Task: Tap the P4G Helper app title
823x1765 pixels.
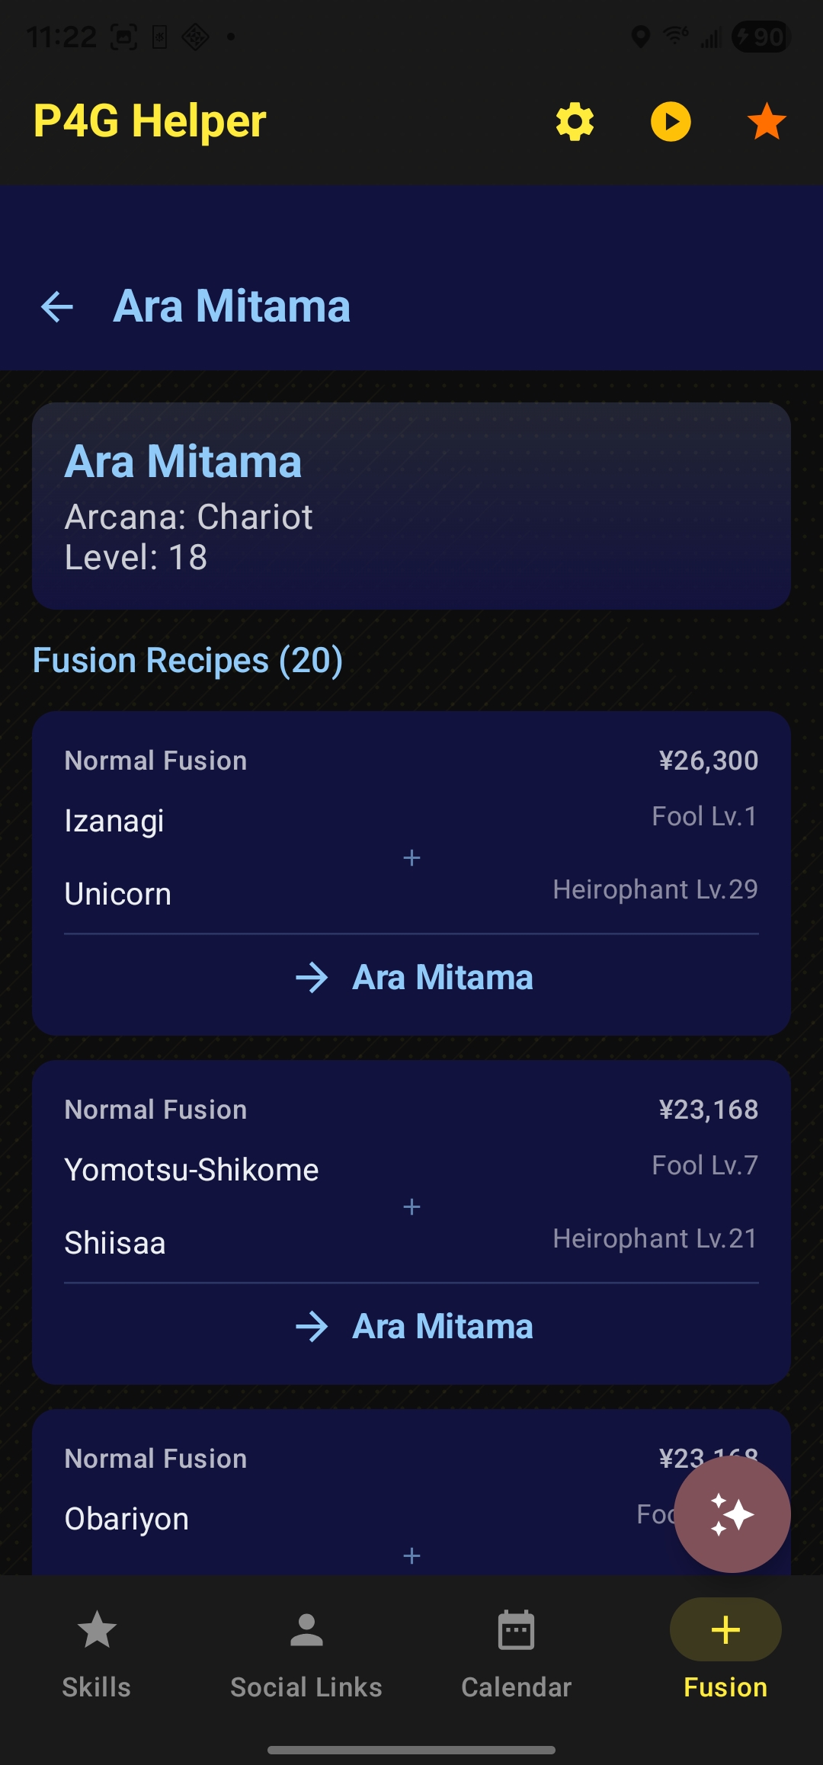Action: [150, 121]
